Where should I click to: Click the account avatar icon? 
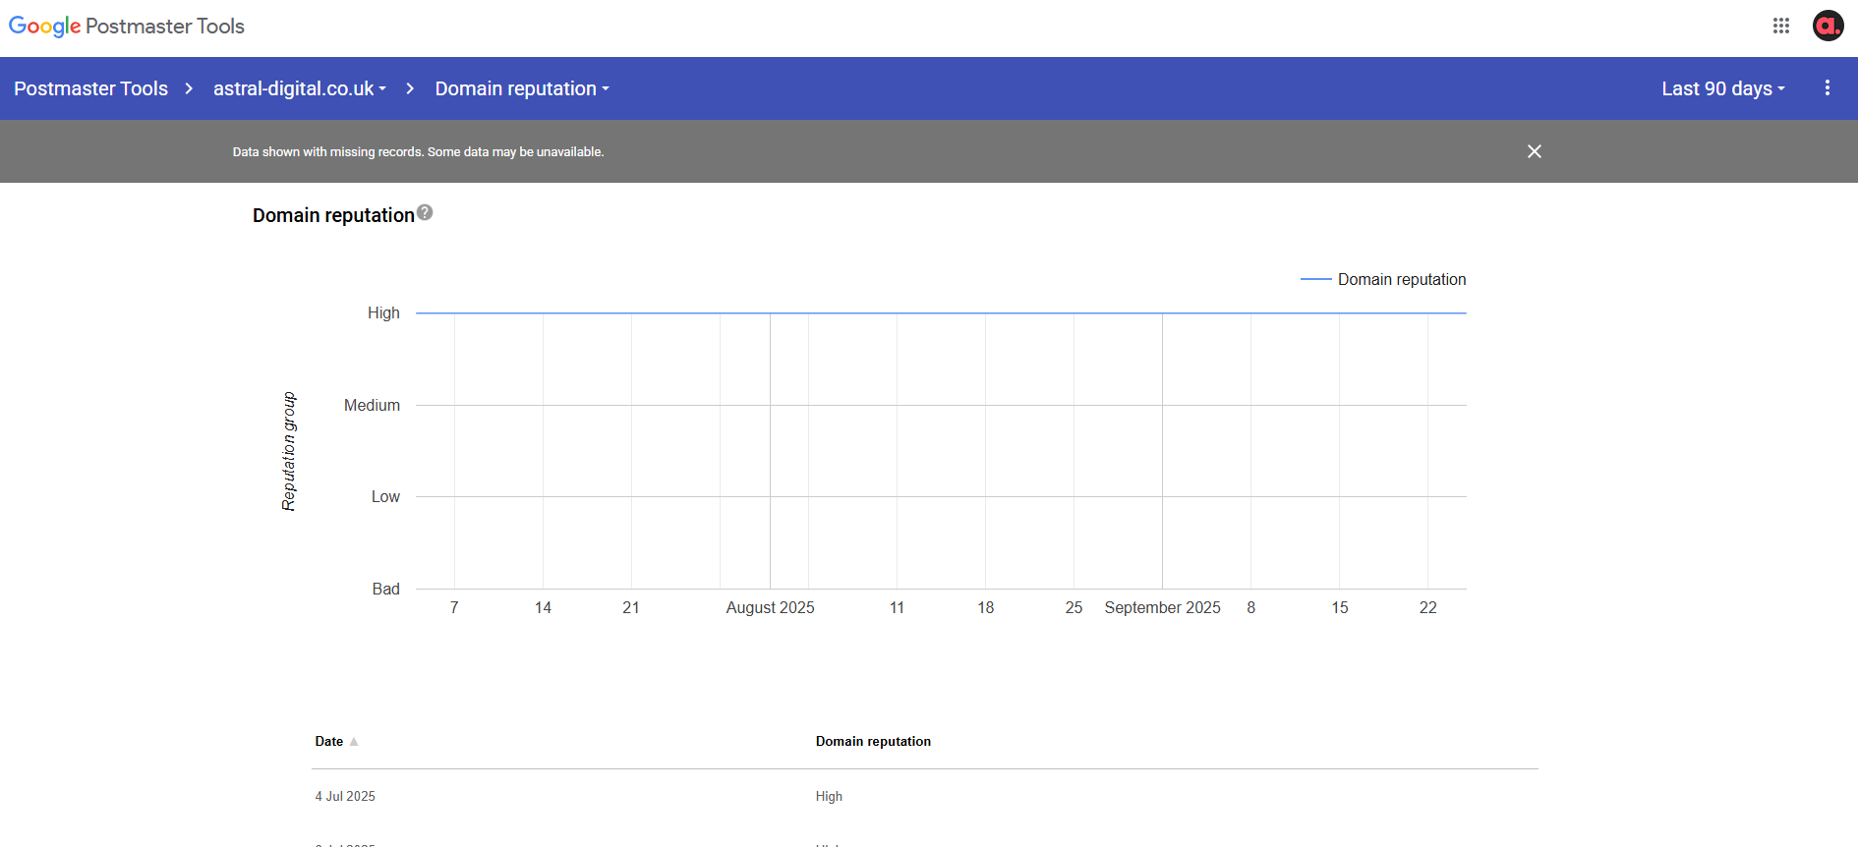[x=1828, y=26]
